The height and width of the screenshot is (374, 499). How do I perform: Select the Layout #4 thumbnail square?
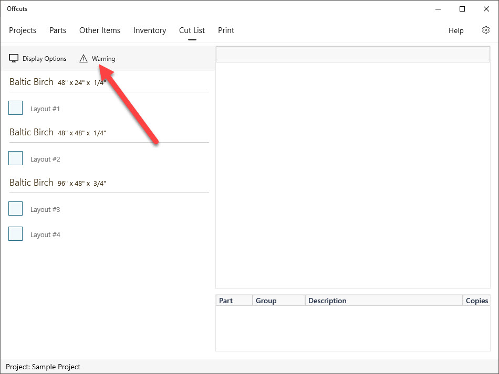tap(16, 233)
